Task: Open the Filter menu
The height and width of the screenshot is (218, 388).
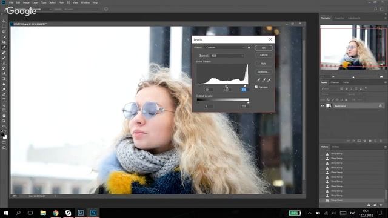Action: tap(61, 2)
